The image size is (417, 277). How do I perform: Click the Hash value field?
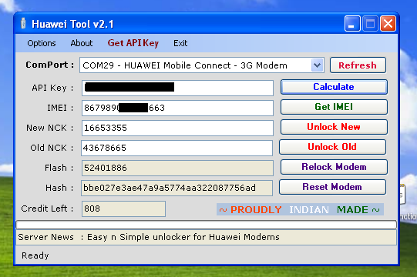[x=177, y=188]
